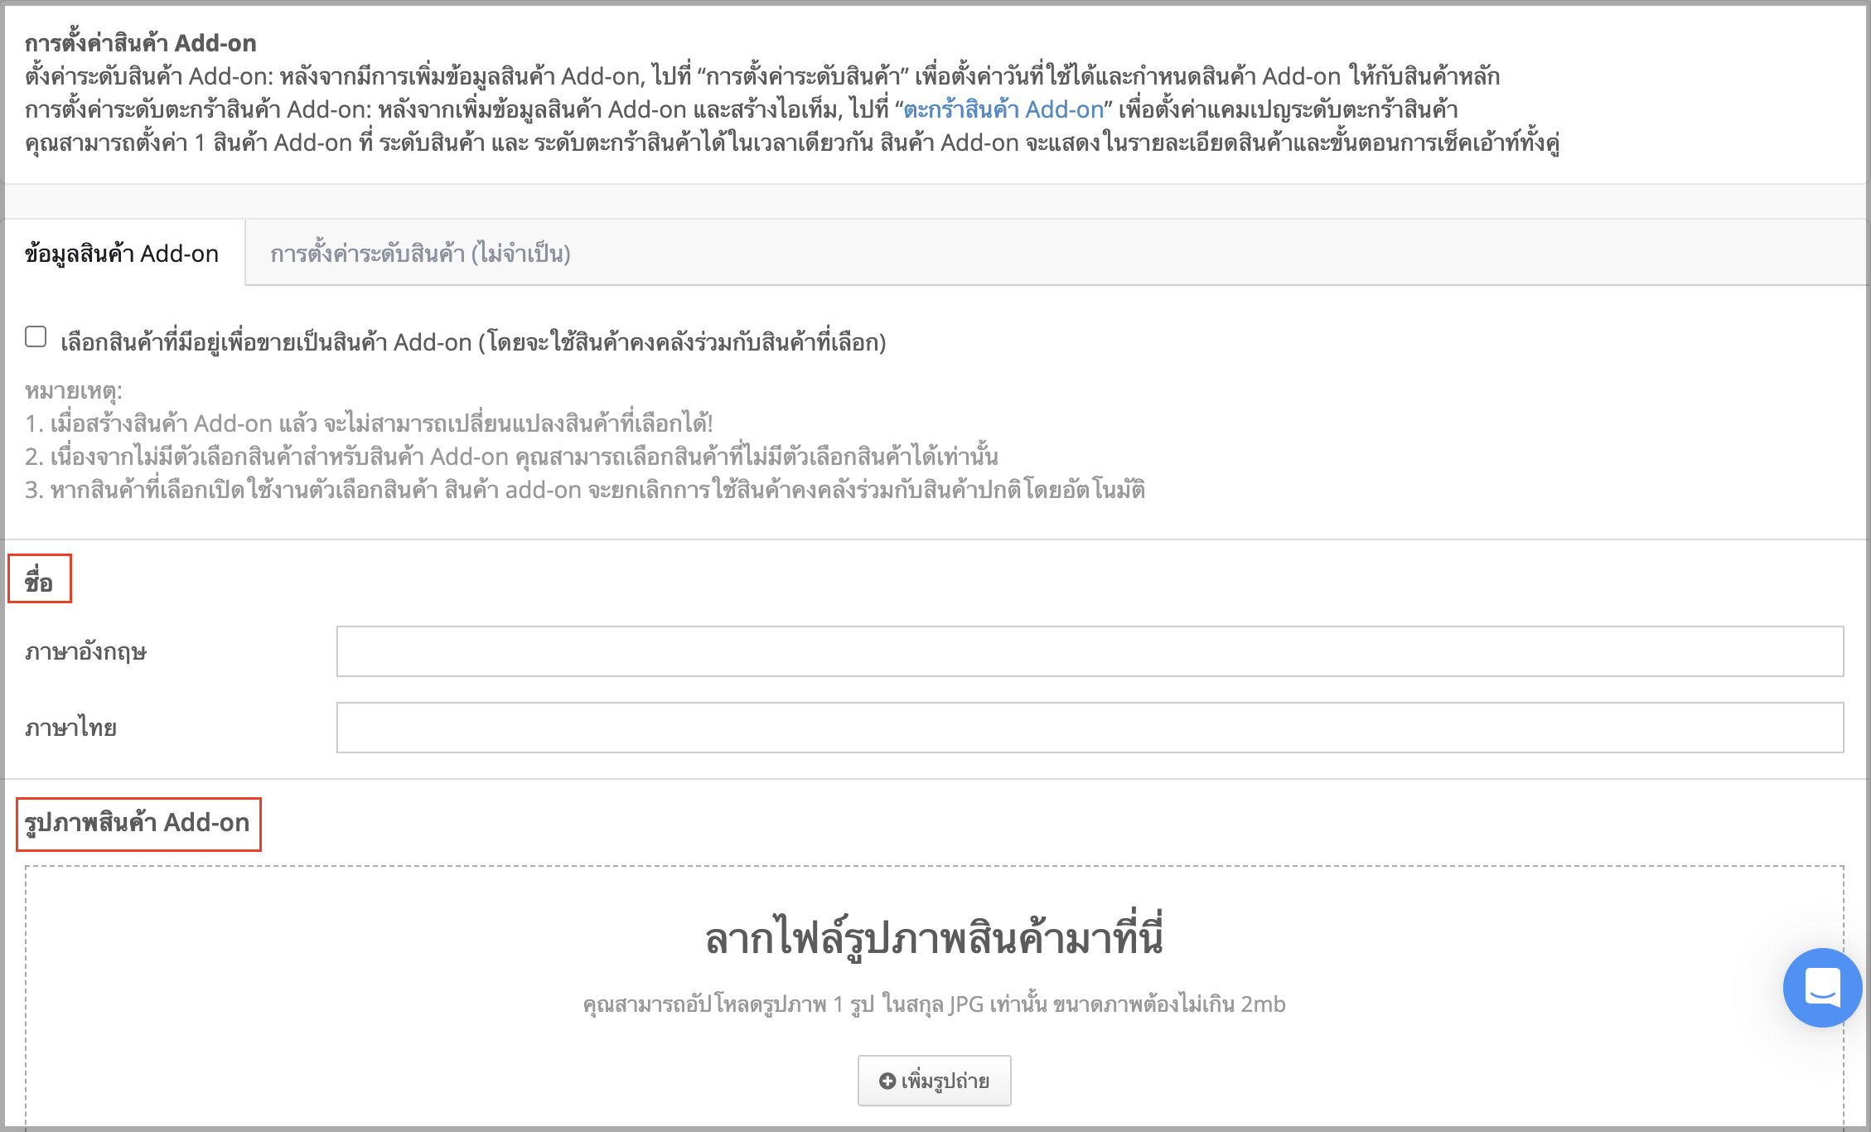Image resolution: width=1871 pixels, height=1132 pixels.
Task: Click the หมายเหตุ: note heading
Action: click(x=74, y=391)
